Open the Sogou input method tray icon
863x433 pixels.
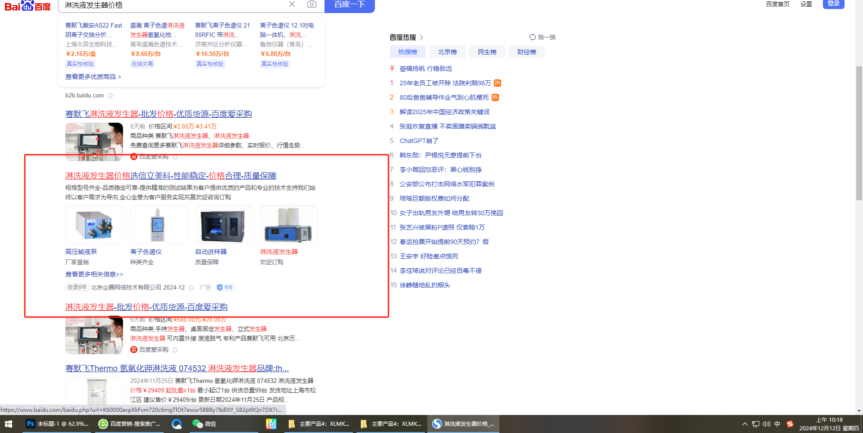(x=790, y=424)
